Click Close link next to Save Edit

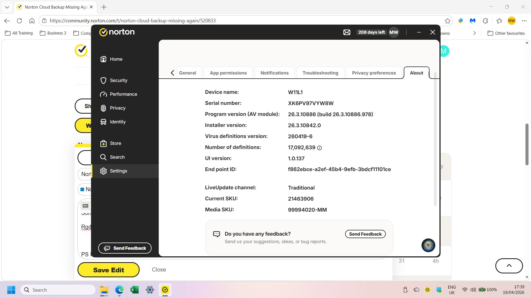point(159,270)
